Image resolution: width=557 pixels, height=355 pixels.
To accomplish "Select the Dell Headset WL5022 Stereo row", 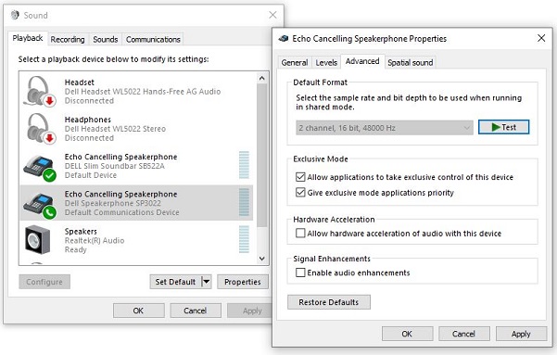I will 136,129.
